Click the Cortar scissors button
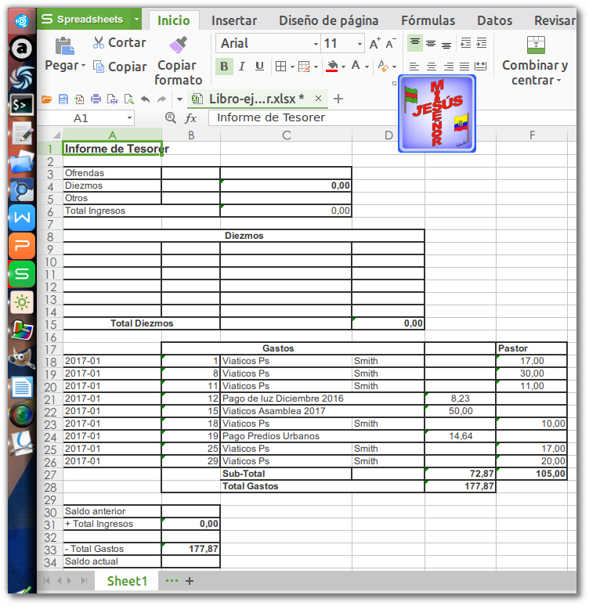This screenshot has height=606, width=589. (119, 42)
